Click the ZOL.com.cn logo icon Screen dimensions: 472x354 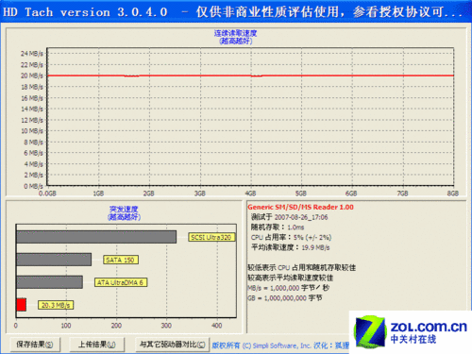(370, 332)
